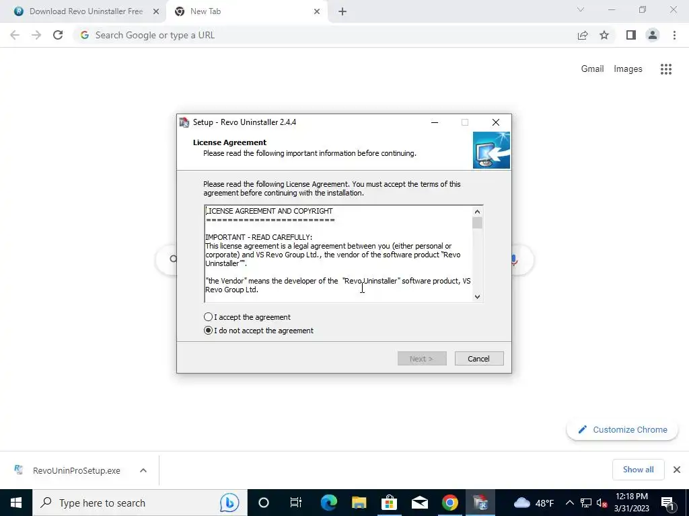Open a new Chrome tab
The image size is (689, 516).
[342, 12]
